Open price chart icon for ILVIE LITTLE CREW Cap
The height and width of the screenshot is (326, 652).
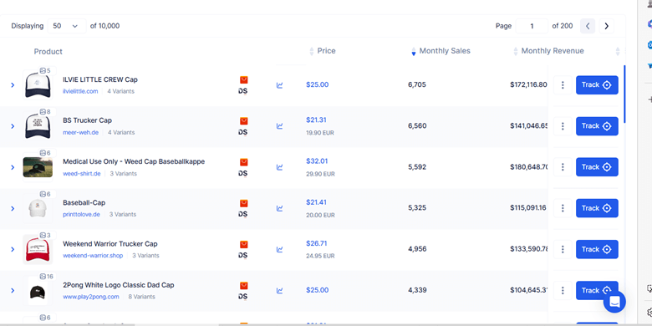[279, 85]
